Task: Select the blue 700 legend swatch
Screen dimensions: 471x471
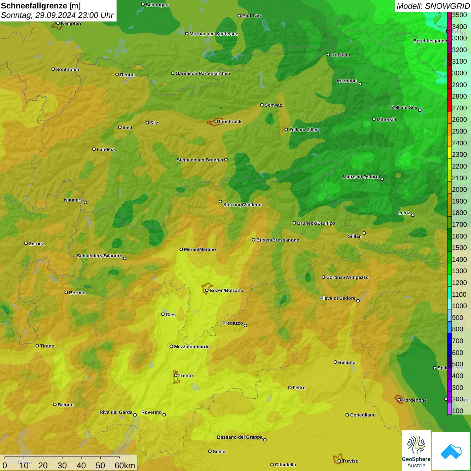Action: [x=449, y=339]
